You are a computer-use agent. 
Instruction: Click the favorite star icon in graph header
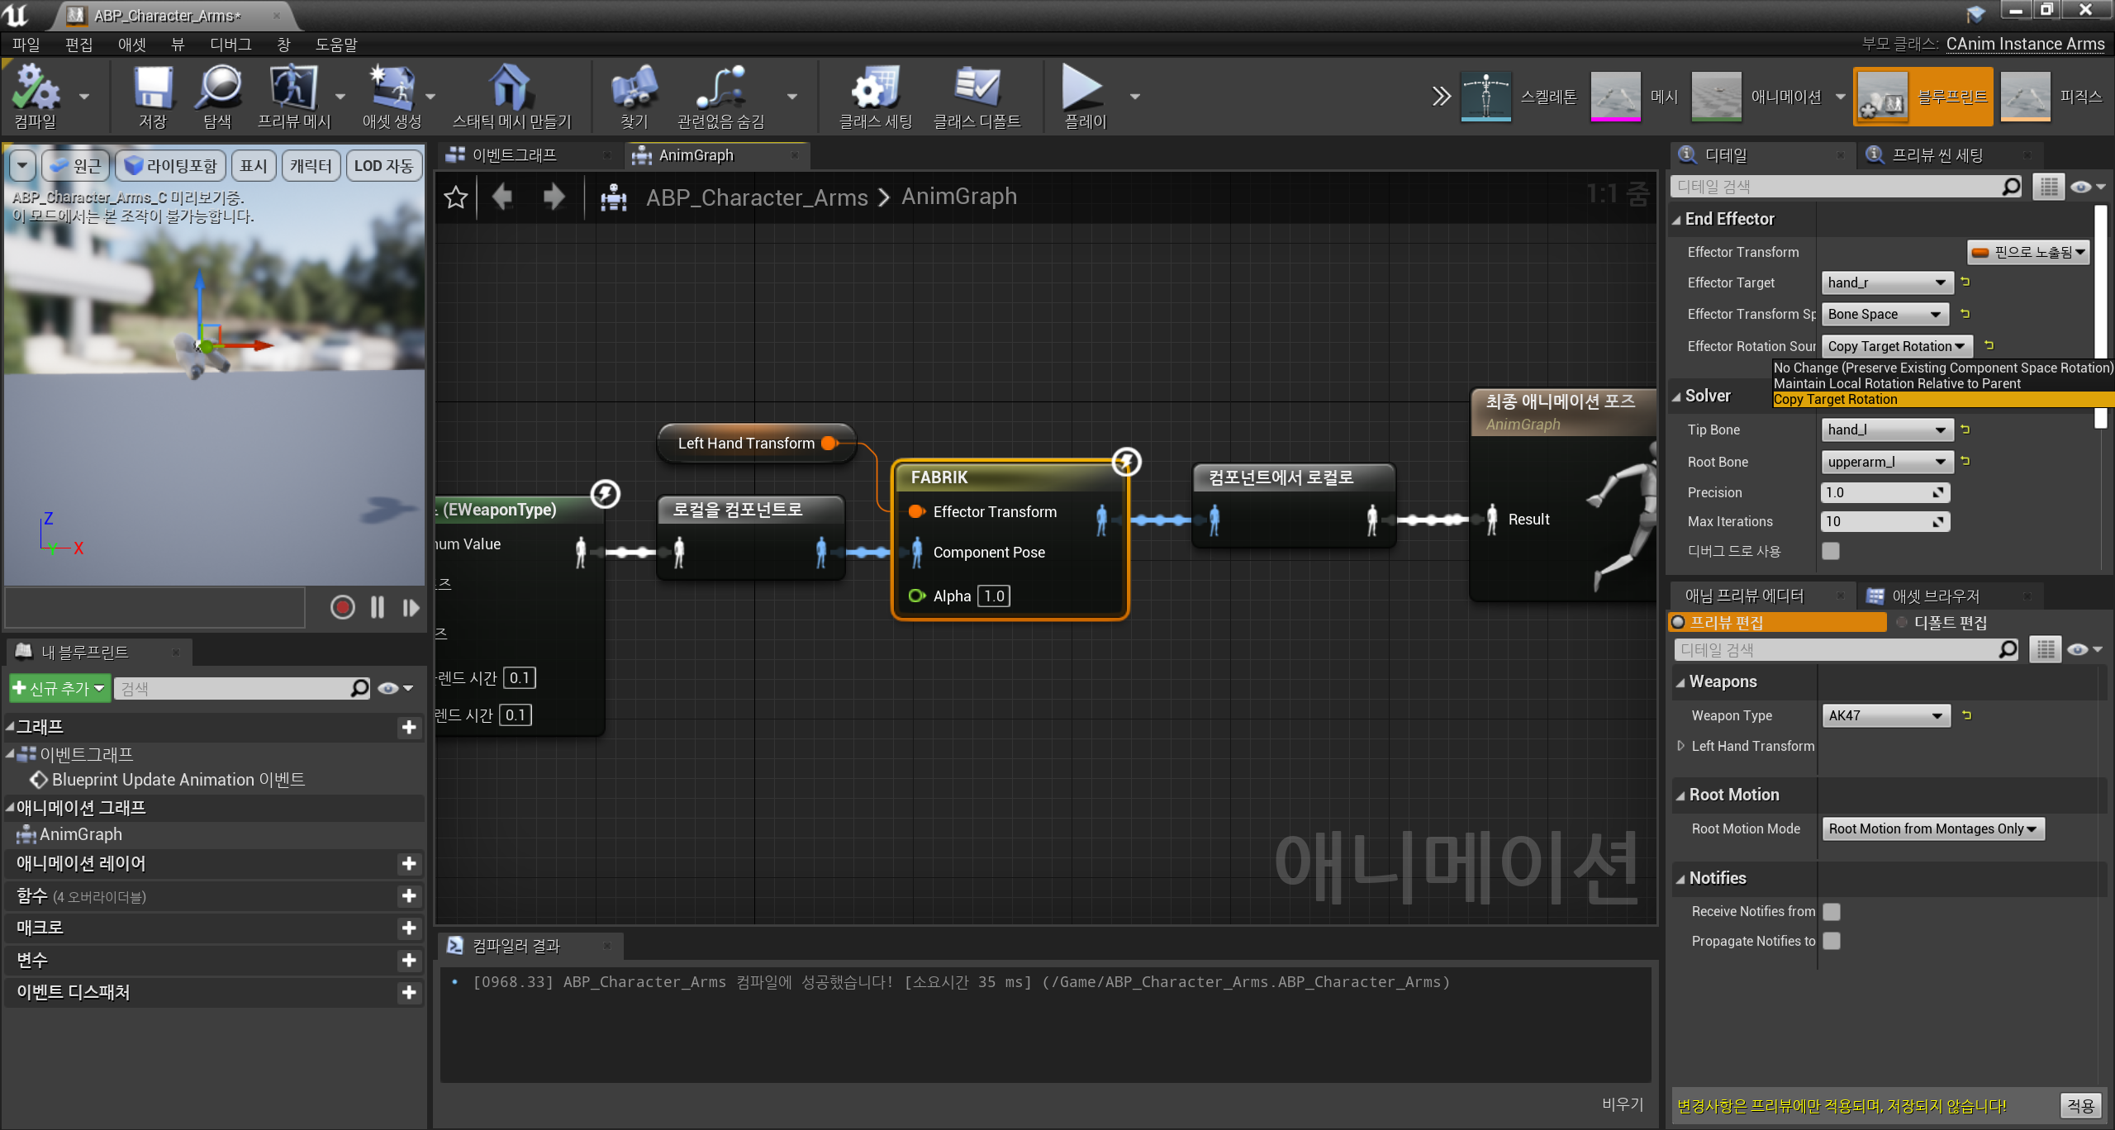point(455,197)
